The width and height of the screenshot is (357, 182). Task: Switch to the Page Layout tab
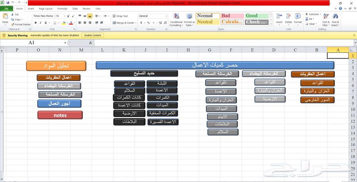(46, 9)
